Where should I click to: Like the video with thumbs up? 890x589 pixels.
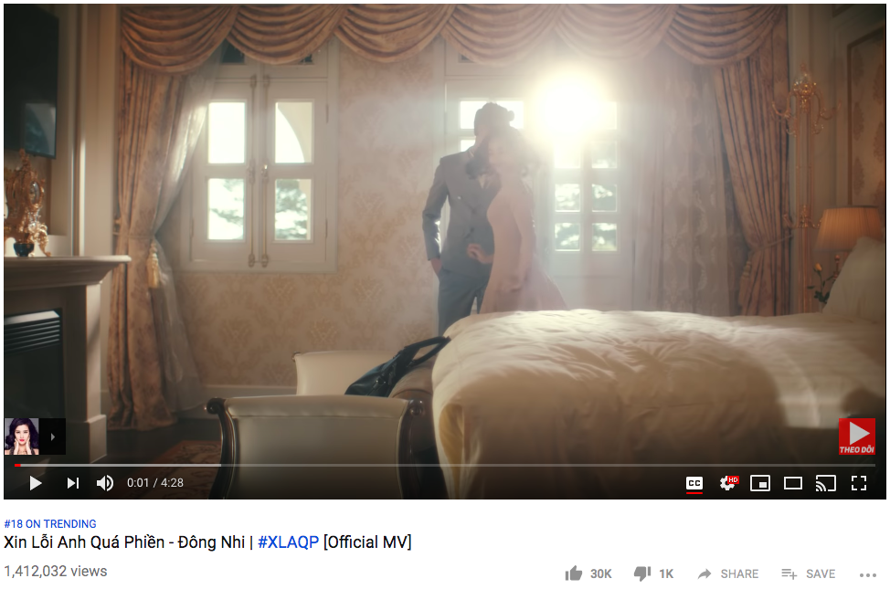tap(588, 573)
